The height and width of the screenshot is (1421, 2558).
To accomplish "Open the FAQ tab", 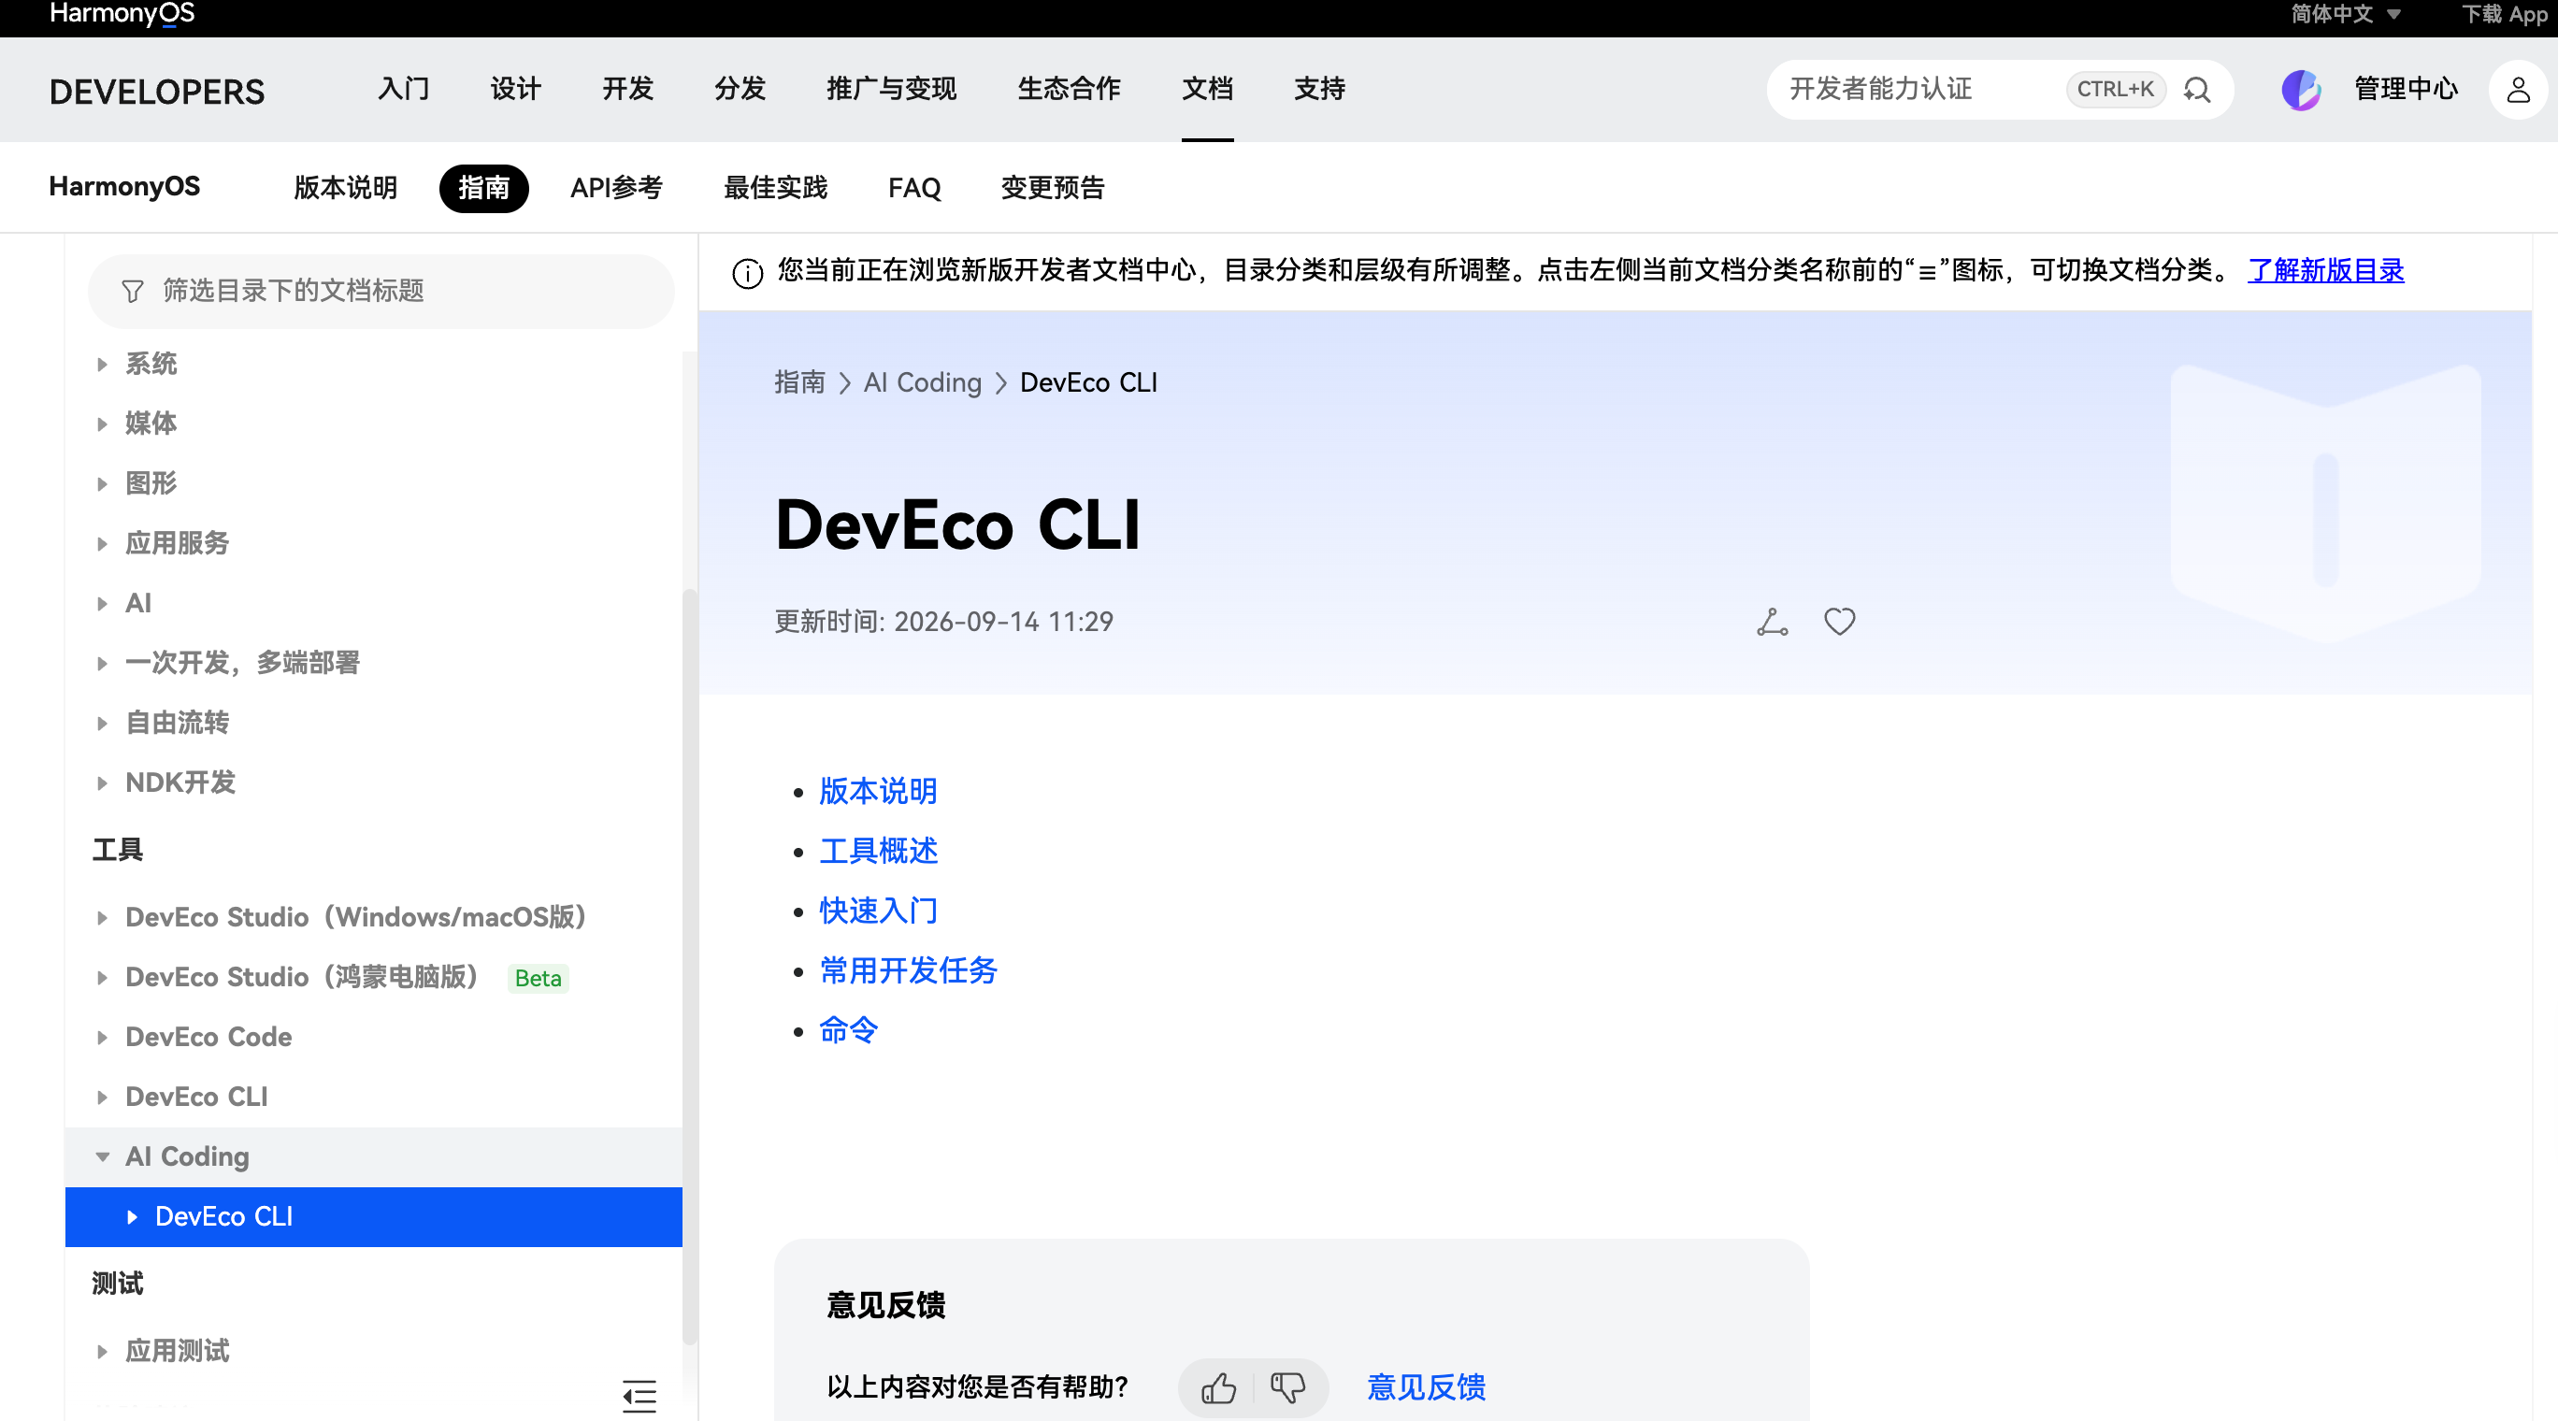I will 913,188.
